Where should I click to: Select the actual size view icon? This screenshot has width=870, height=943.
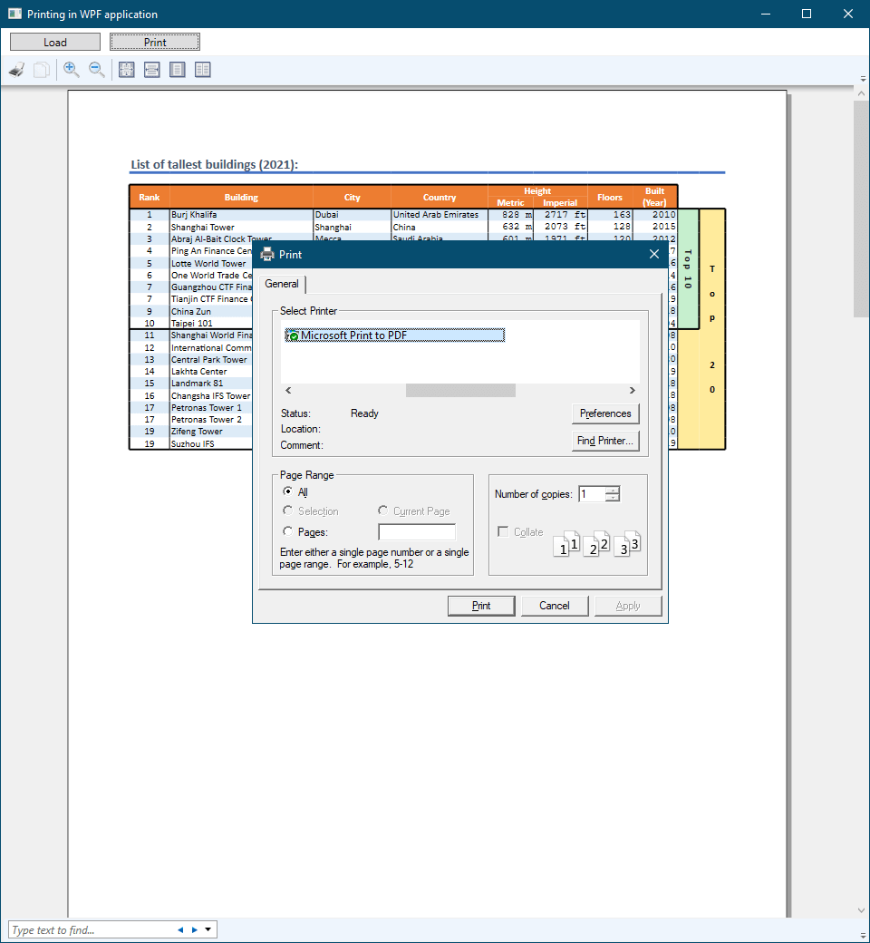coord(127,70)
